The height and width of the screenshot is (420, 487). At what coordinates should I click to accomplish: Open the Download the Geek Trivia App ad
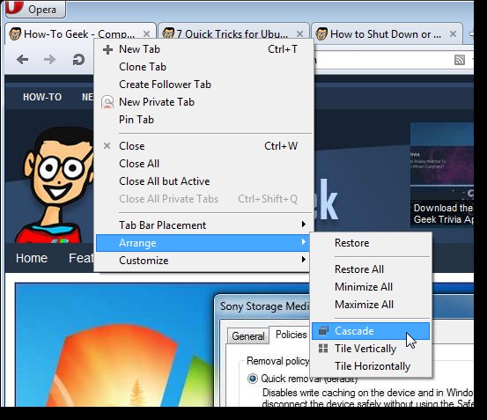click(442, 174)
